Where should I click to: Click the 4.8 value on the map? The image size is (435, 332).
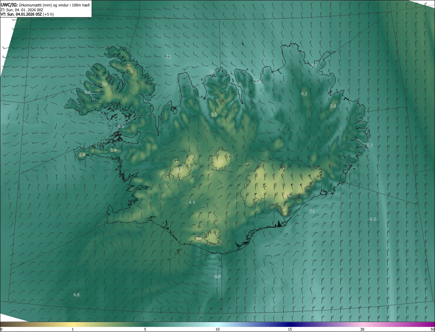(76, 295)
